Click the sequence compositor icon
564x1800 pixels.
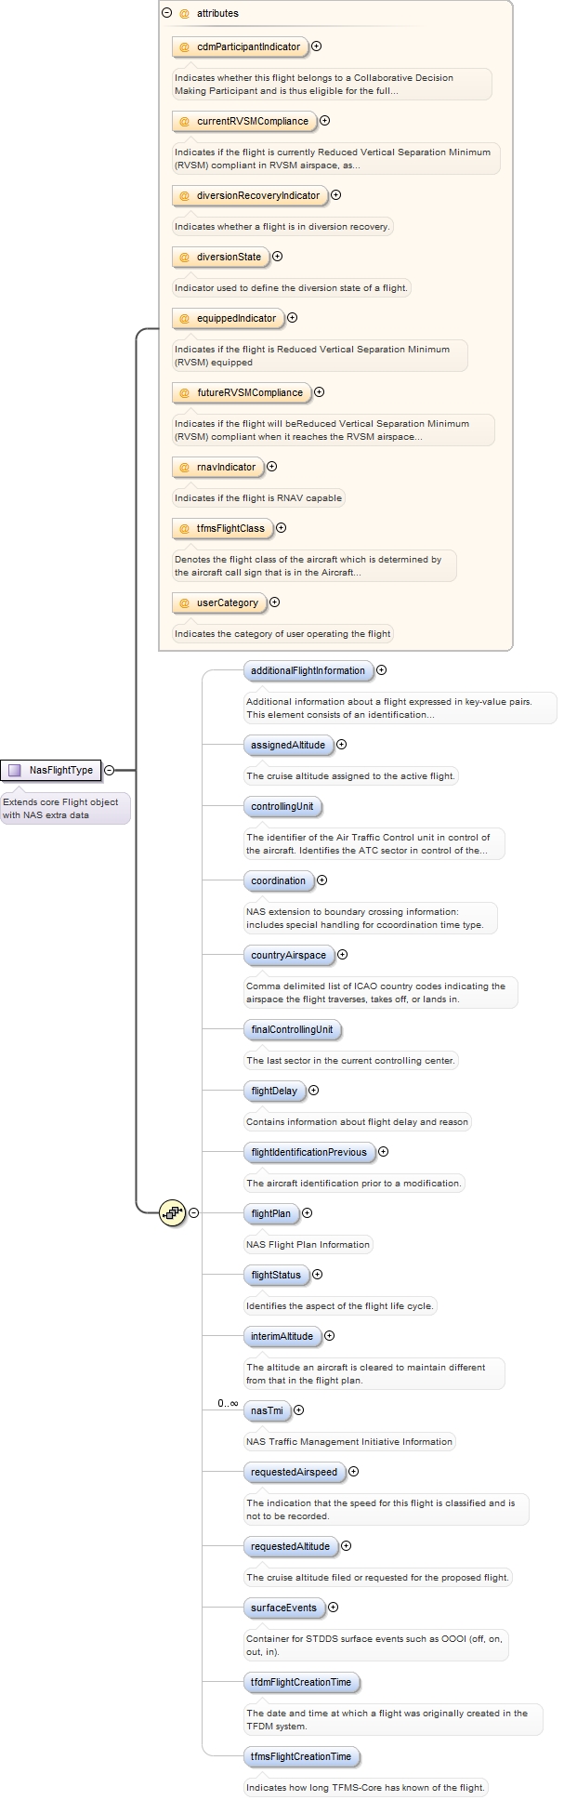click(172, 1212)
